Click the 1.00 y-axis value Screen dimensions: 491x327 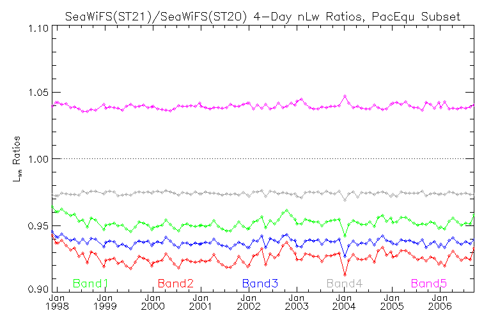point(38,159)
